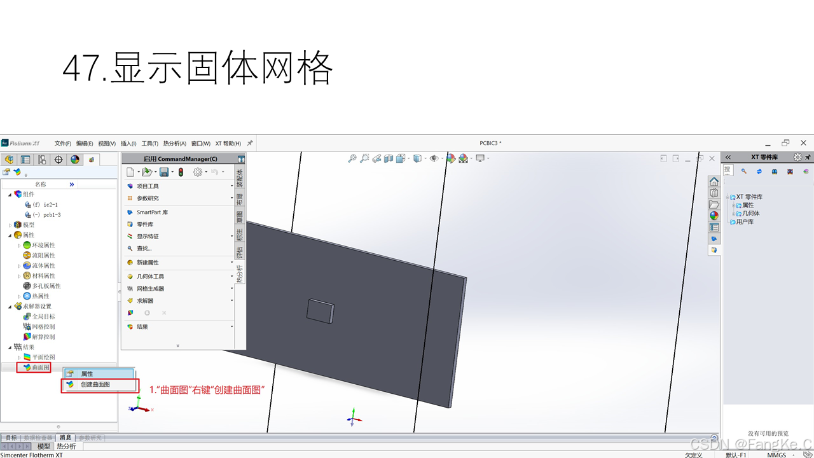Click the Apply Scene icon
Image resolution: width=814 pixels, height=458 pixels.
463,158
